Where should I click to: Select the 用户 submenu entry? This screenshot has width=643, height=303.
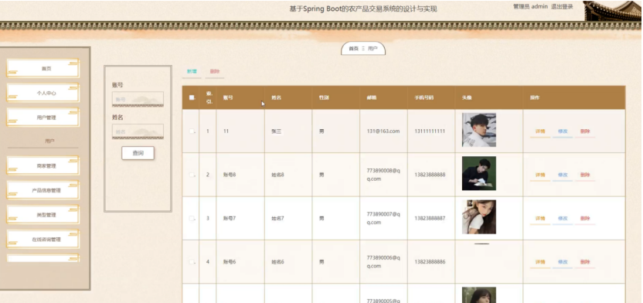pyautogui.click(x=49, y=141)
